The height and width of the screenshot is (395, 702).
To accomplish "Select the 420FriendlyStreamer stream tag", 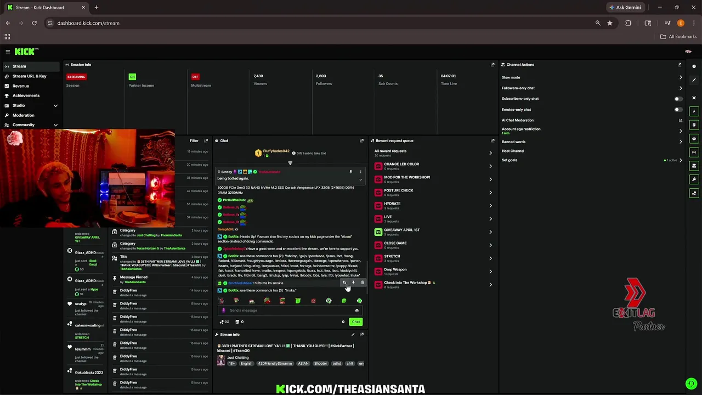I will 276,364.
